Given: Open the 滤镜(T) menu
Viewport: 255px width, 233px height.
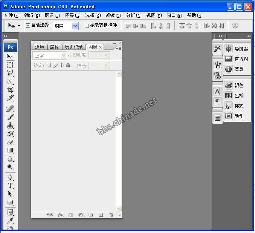Looking at the screenshot, I should click(x=113, y=15).
